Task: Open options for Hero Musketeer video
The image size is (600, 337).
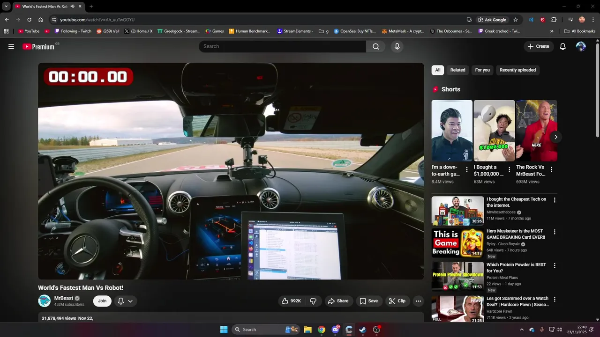Action: click(555, 232)
